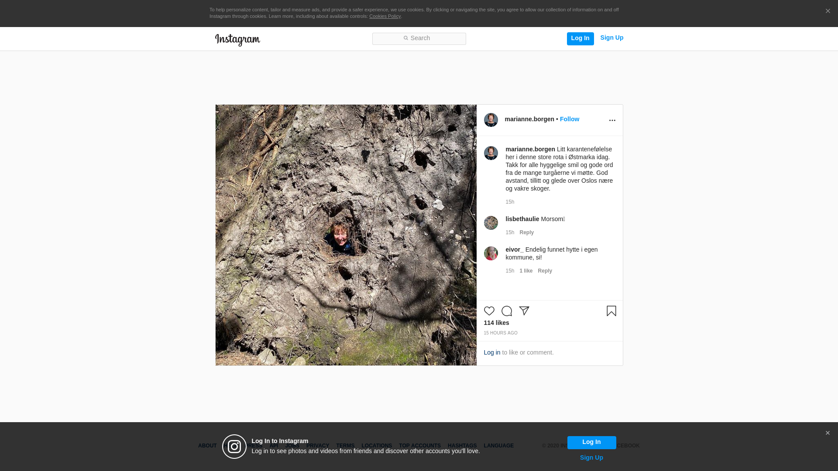Open LOCATIONS footer link
Image resolution: width=838 pixels, height=471 pixels.
(377, 446)
